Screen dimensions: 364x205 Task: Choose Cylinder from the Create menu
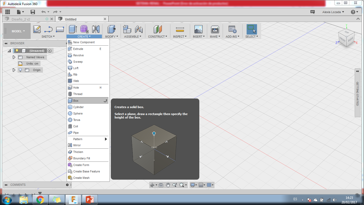pyautogui.click(x=88, y=107)
